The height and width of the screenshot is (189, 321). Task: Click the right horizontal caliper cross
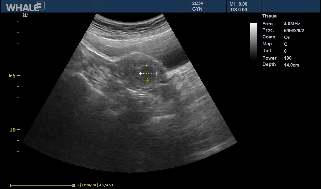click(x=156, y=74)
